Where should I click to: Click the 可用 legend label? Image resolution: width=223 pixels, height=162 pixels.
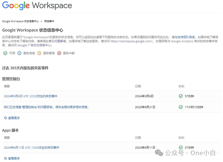[x=12, y=53]
